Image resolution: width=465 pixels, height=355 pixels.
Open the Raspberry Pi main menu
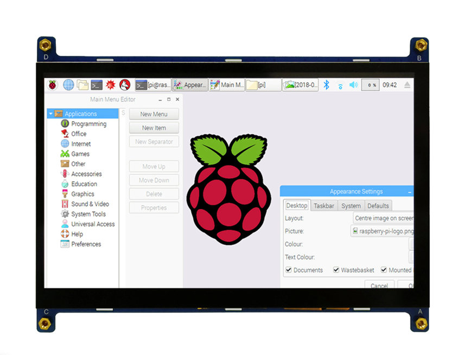click(53, 85)
